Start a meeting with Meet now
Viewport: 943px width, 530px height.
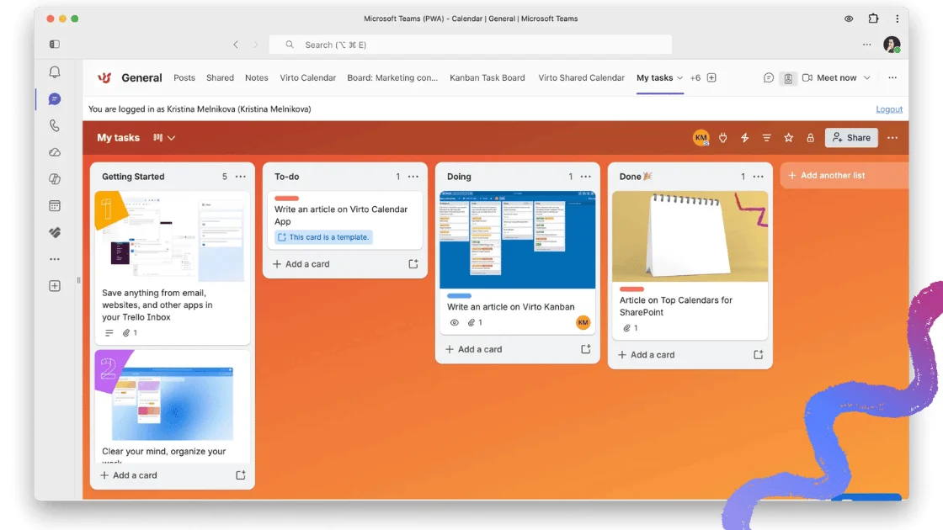pos(830,77)
